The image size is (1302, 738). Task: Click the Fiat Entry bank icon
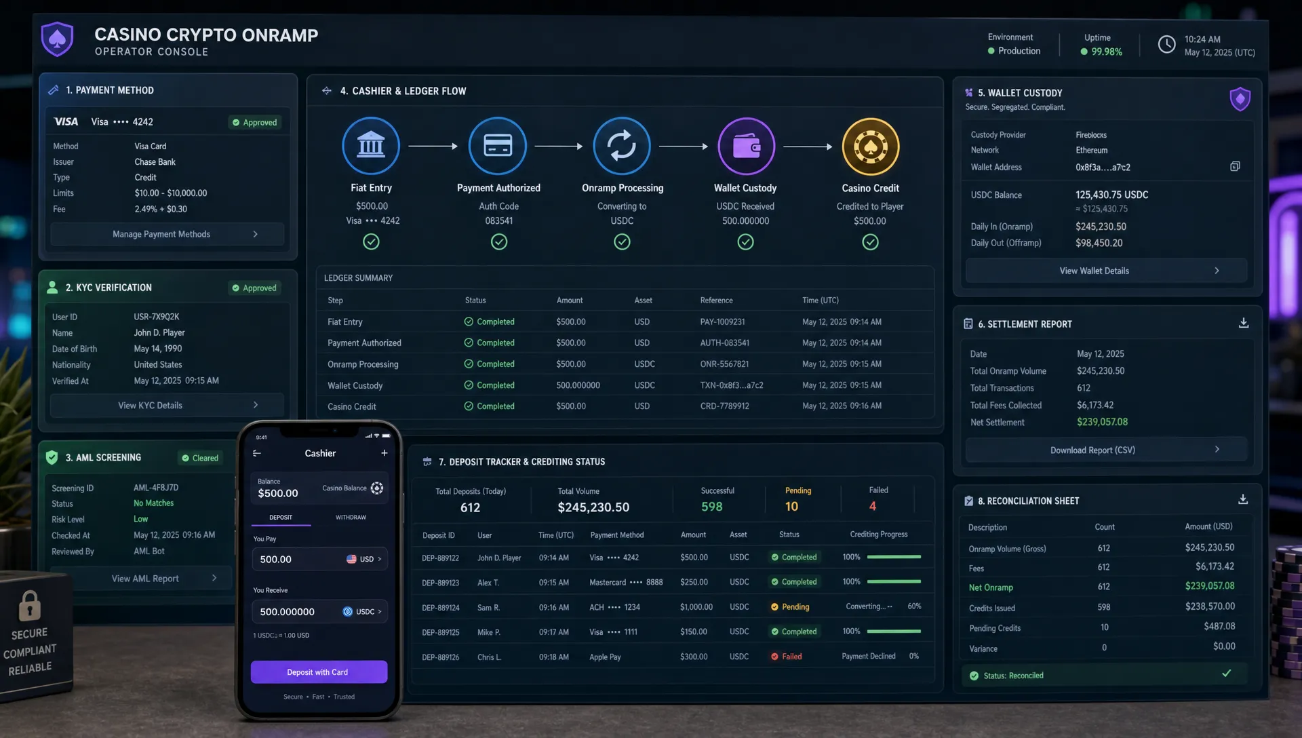(x=371, y=146)
